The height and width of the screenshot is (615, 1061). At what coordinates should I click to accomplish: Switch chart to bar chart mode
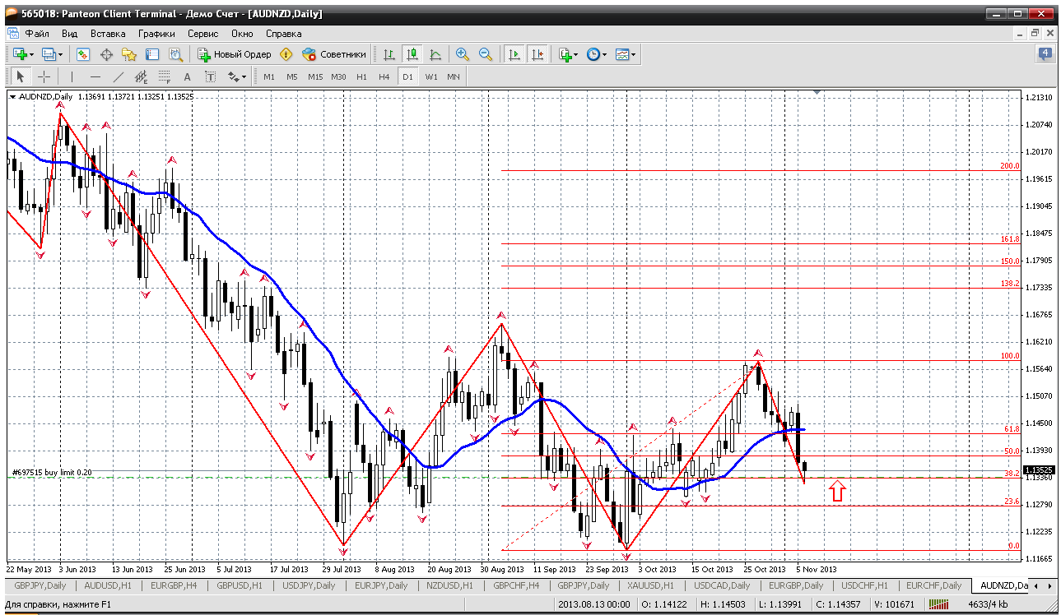389,54
